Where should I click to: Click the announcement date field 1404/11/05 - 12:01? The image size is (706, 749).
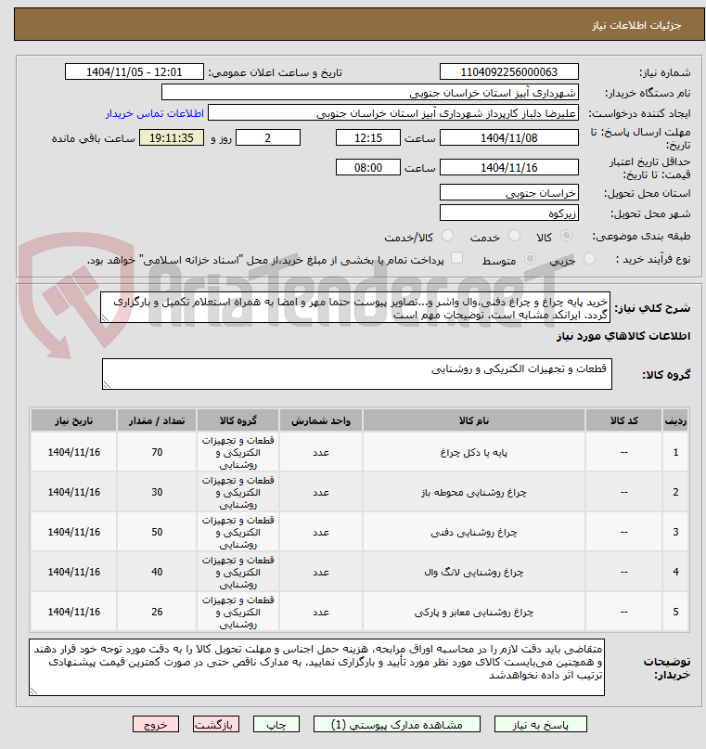[x=135, y=72]
